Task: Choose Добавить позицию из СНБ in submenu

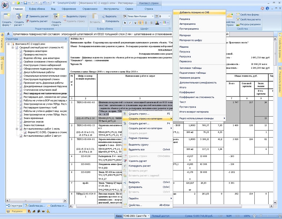Action: (x=199, y=12)
